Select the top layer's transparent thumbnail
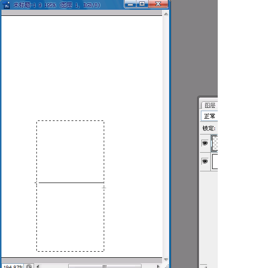The width and height of the screenshot is (278, 268). 215,143
